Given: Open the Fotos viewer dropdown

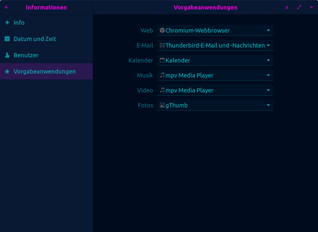Looking at the screenshot, I should click(215, 105).
